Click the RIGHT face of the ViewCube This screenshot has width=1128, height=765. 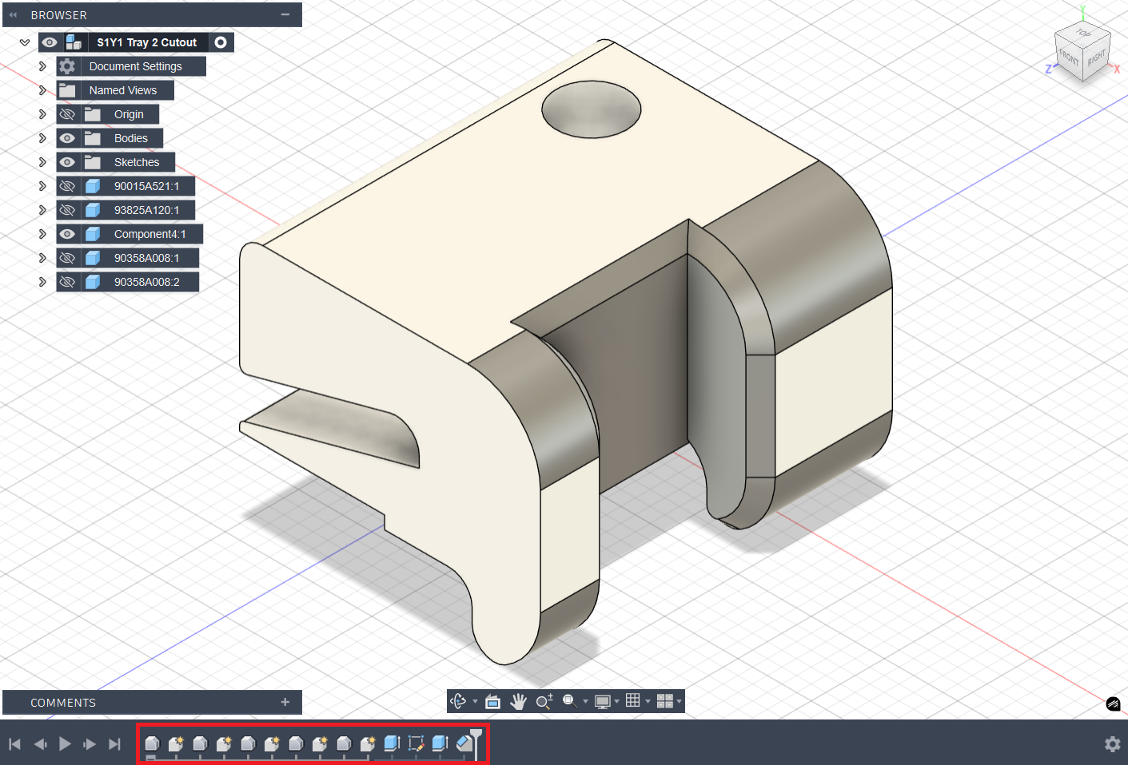pyautogui.click(x=1096, y=57)
